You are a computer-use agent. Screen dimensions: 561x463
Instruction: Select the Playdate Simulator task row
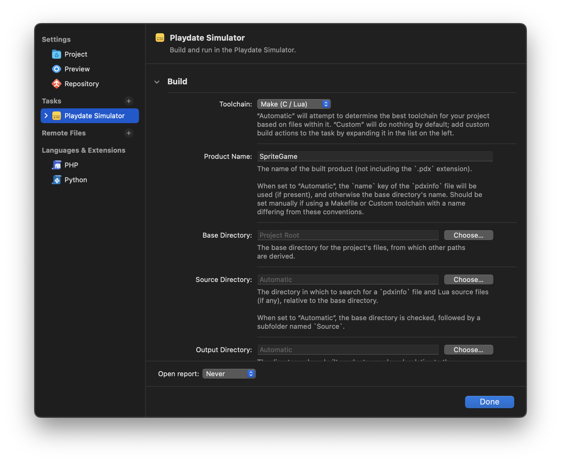pyautogui.click(x=90, y=116)
